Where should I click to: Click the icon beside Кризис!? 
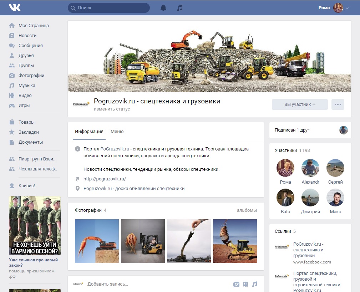click(x=12, y=185)
